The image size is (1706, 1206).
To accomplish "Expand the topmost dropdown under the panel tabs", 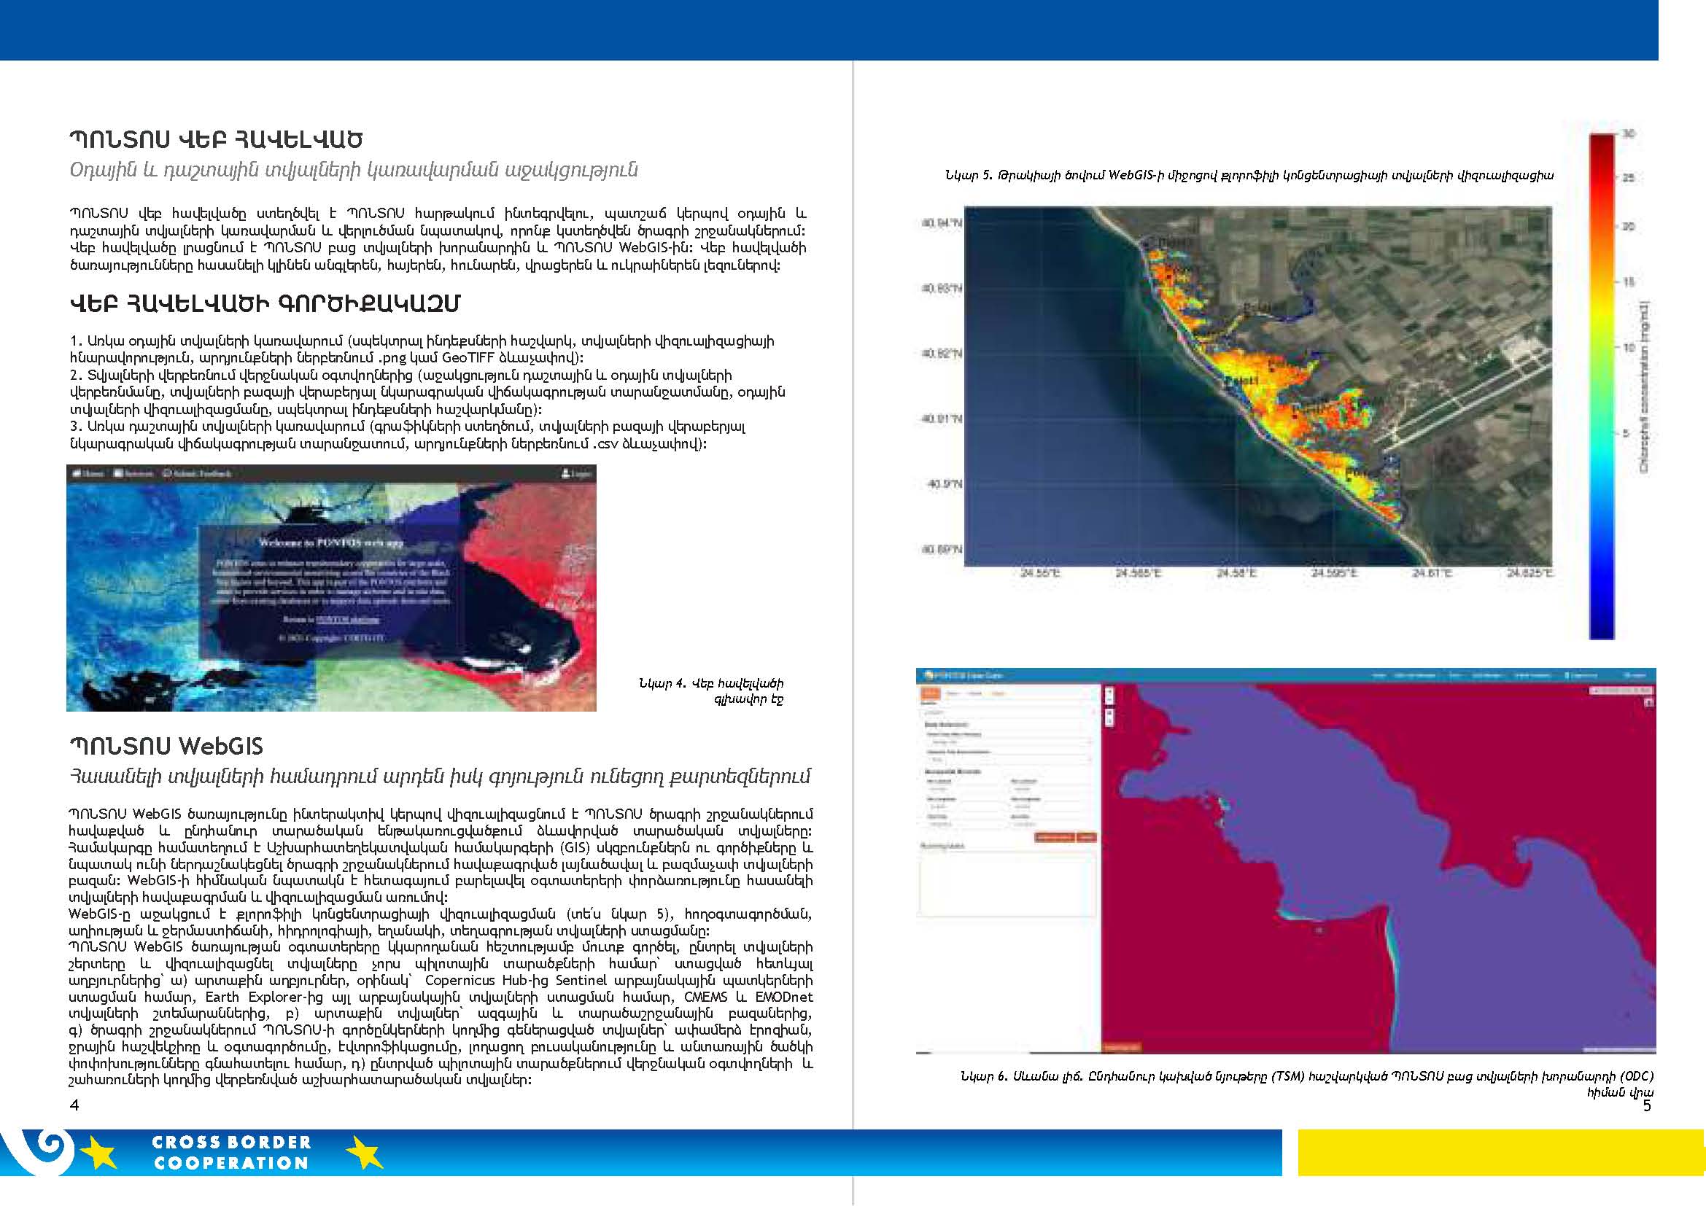I will 1008,712.
